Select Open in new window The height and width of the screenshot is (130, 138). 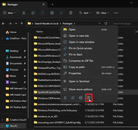coord(89,42)
